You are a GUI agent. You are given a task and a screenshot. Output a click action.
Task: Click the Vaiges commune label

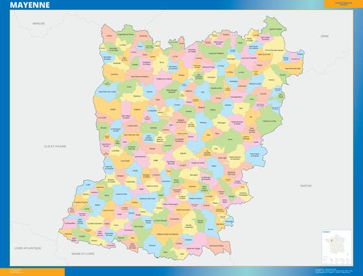click(x=214, y=166)
